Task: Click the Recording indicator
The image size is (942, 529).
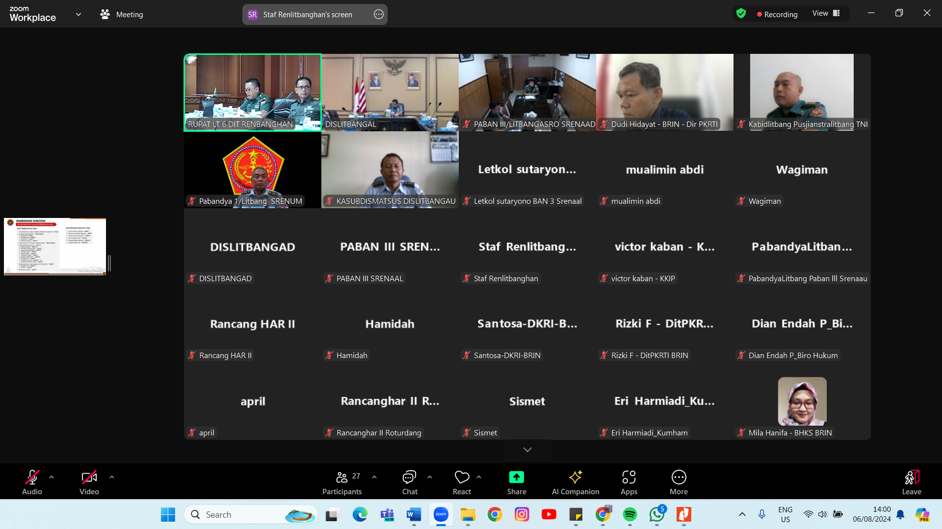Action: point(777,14)
